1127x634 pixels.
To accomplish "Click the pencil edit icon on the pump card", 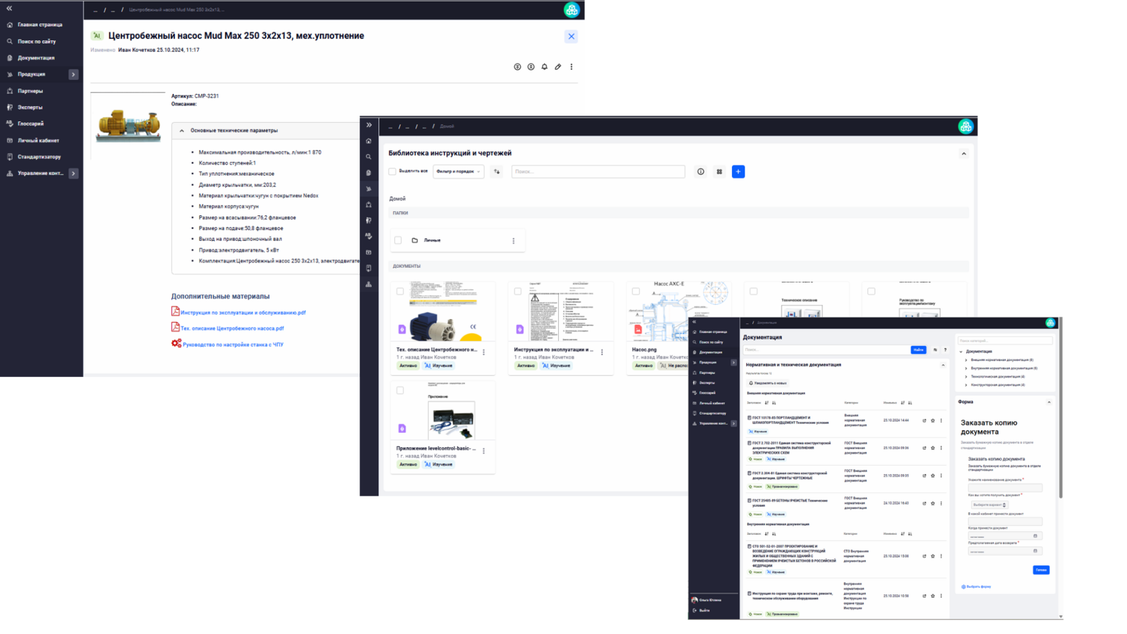I will (558, 67).
